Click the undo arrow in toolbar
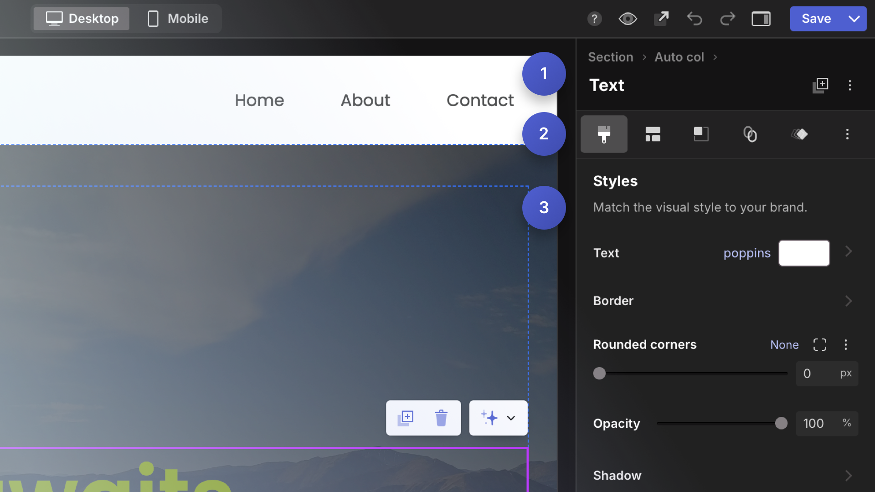Screen dimensions: 875x492 (x=694, y=19)
